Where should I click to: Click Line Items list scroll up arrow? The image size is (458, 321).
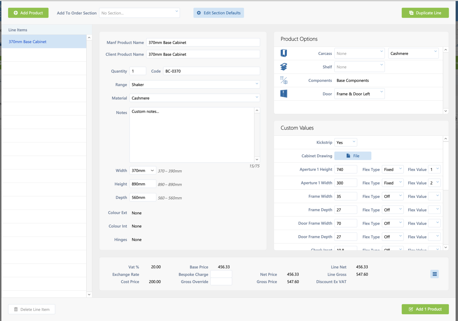89,37
